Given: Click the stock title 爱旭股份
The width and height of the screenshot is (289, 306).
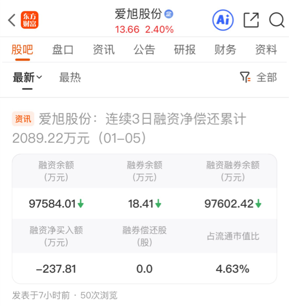Looking at the screenshot, I should click(x=138, y=14).
